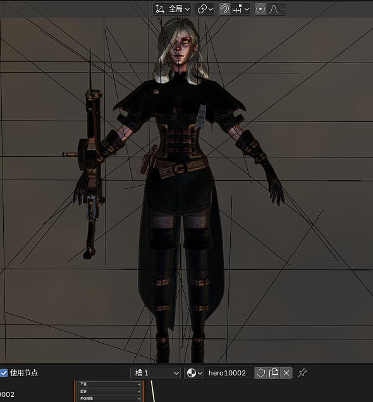Toggle the snap magnet icon
Screen dimensions: 373x402
(x=224, y=9)
